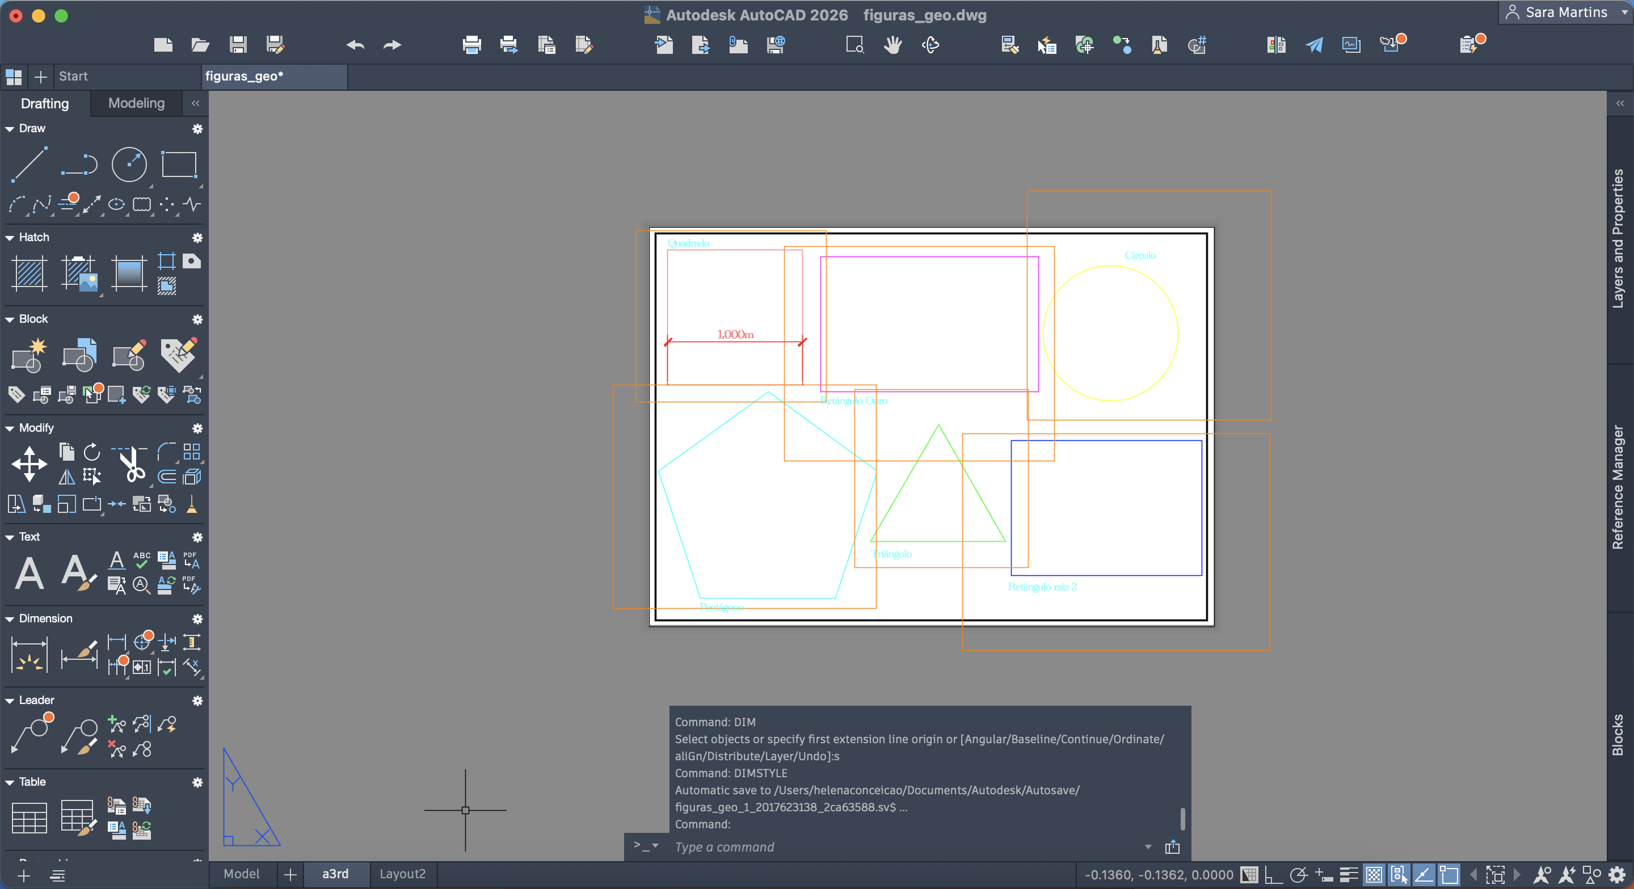Choose the Rectangle draw tool

point(179,164)
